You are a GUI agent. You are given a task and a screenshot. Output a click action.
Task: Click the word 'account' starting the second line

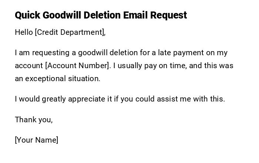29,66
